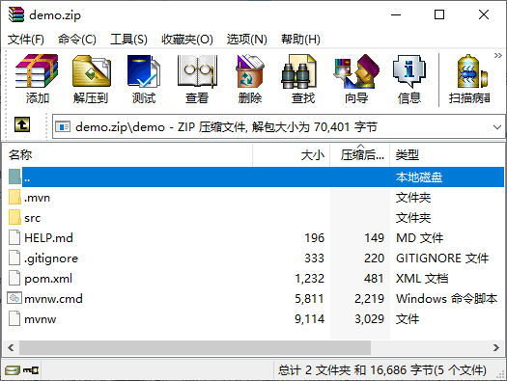This screenshot has height=381, width=507.
Task: Sort by 压缩后 column header
Action: [360, 155]
